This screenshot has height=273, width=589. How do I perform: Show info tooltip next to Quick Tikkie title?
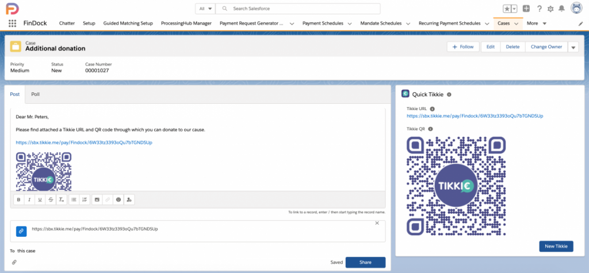point(449,95)
